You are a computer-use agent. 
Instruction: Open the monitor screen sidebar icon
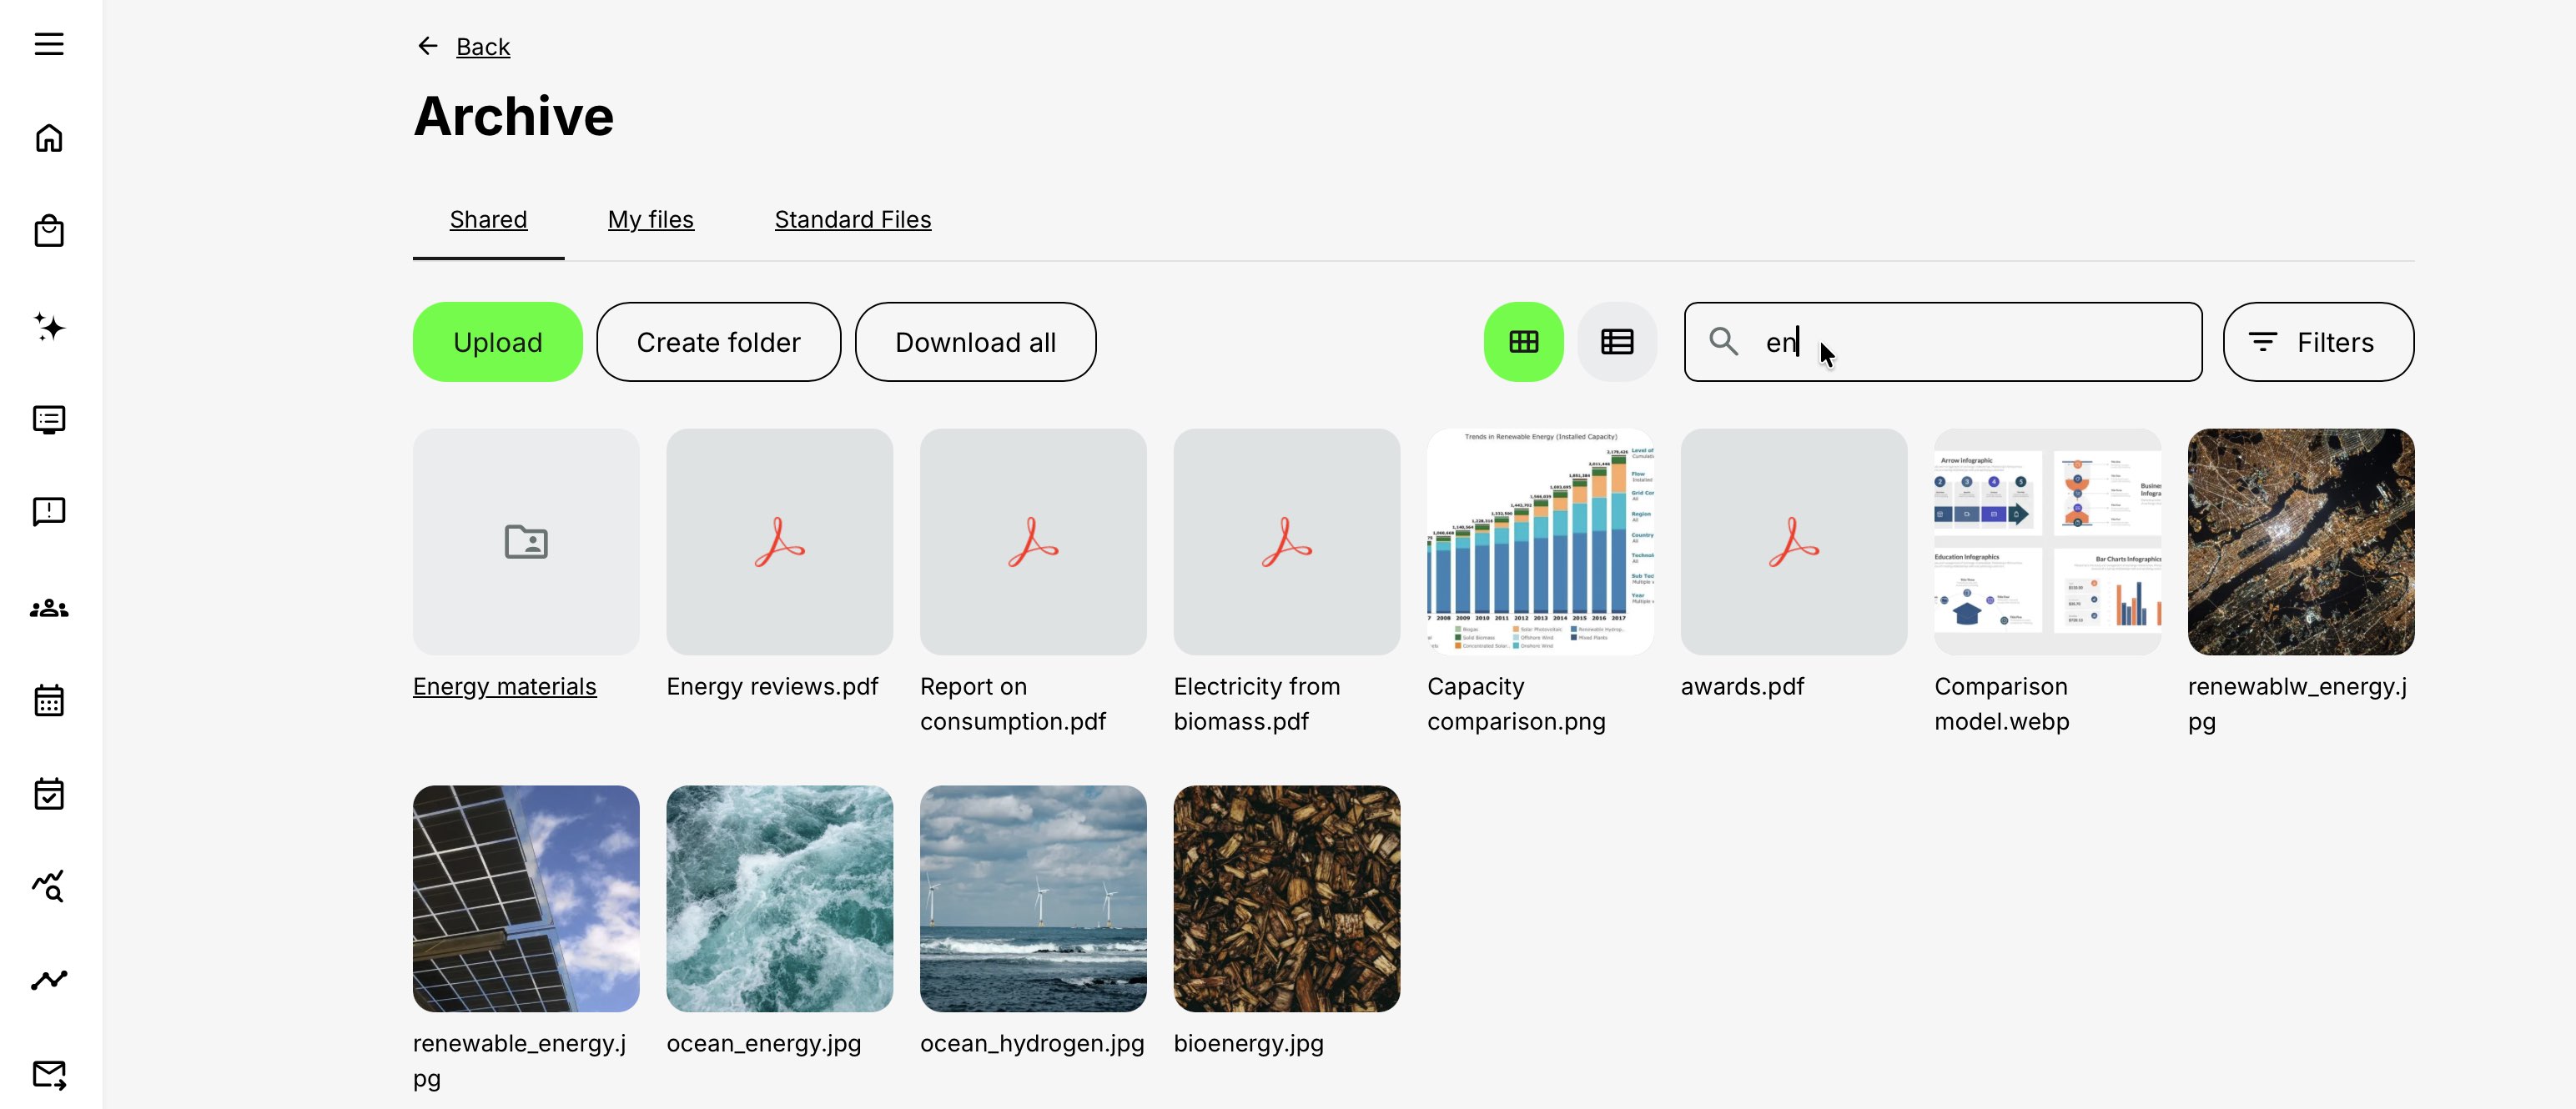click(x=49, y=420)
